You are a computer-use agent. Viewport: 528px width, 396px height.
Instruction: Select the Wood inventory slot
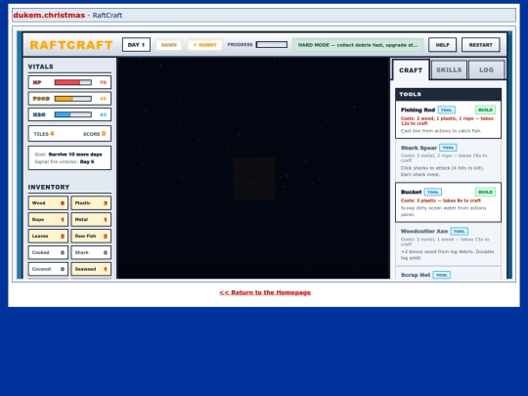pyautogui.click(x=48, y=203)
